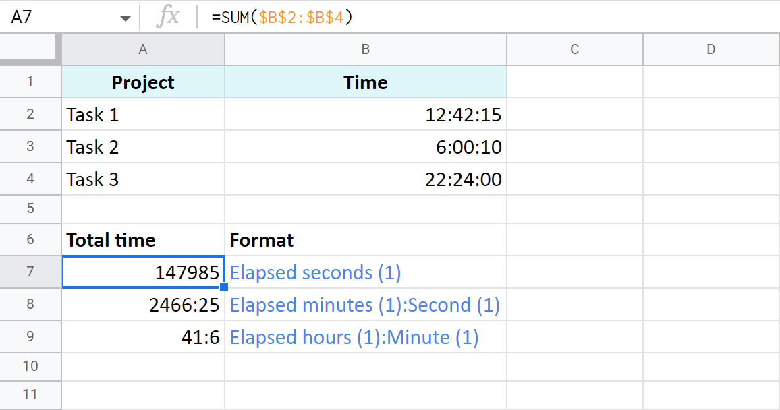Select row header 1
This screenshot has height=410, width=780.
tap(30, 82)
